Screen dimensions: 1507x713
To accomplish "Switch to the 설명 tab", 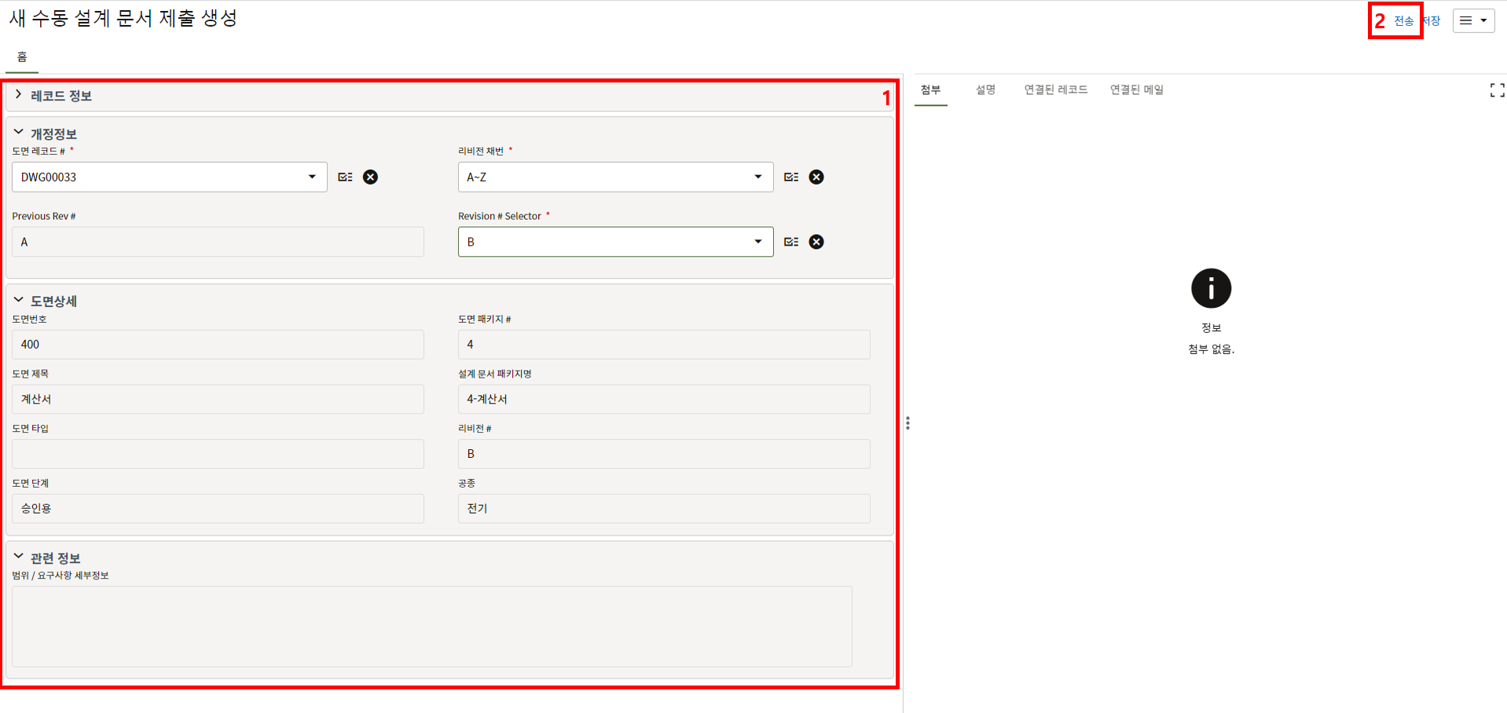I will [985, 90].
